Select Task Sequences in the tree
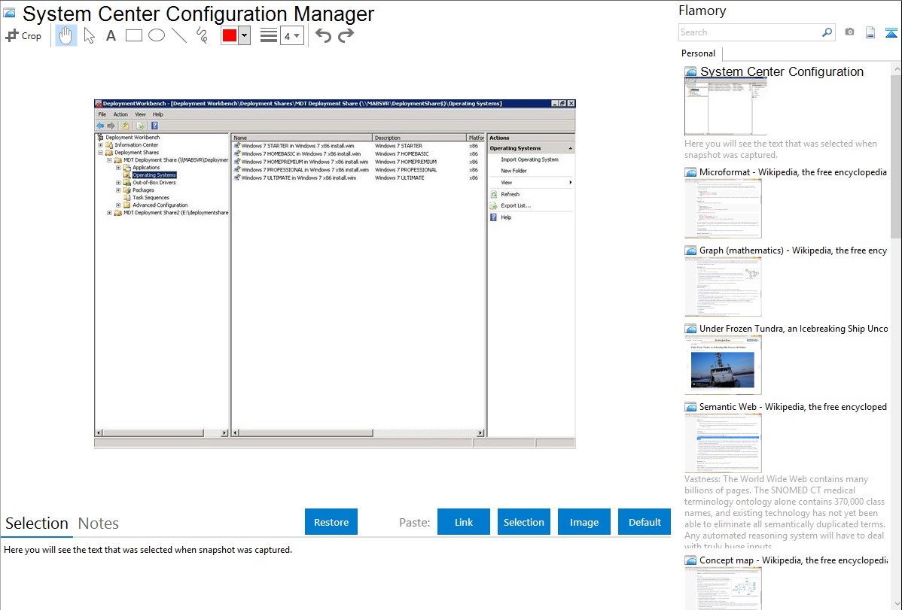The image size is (902, 610). 151,197
